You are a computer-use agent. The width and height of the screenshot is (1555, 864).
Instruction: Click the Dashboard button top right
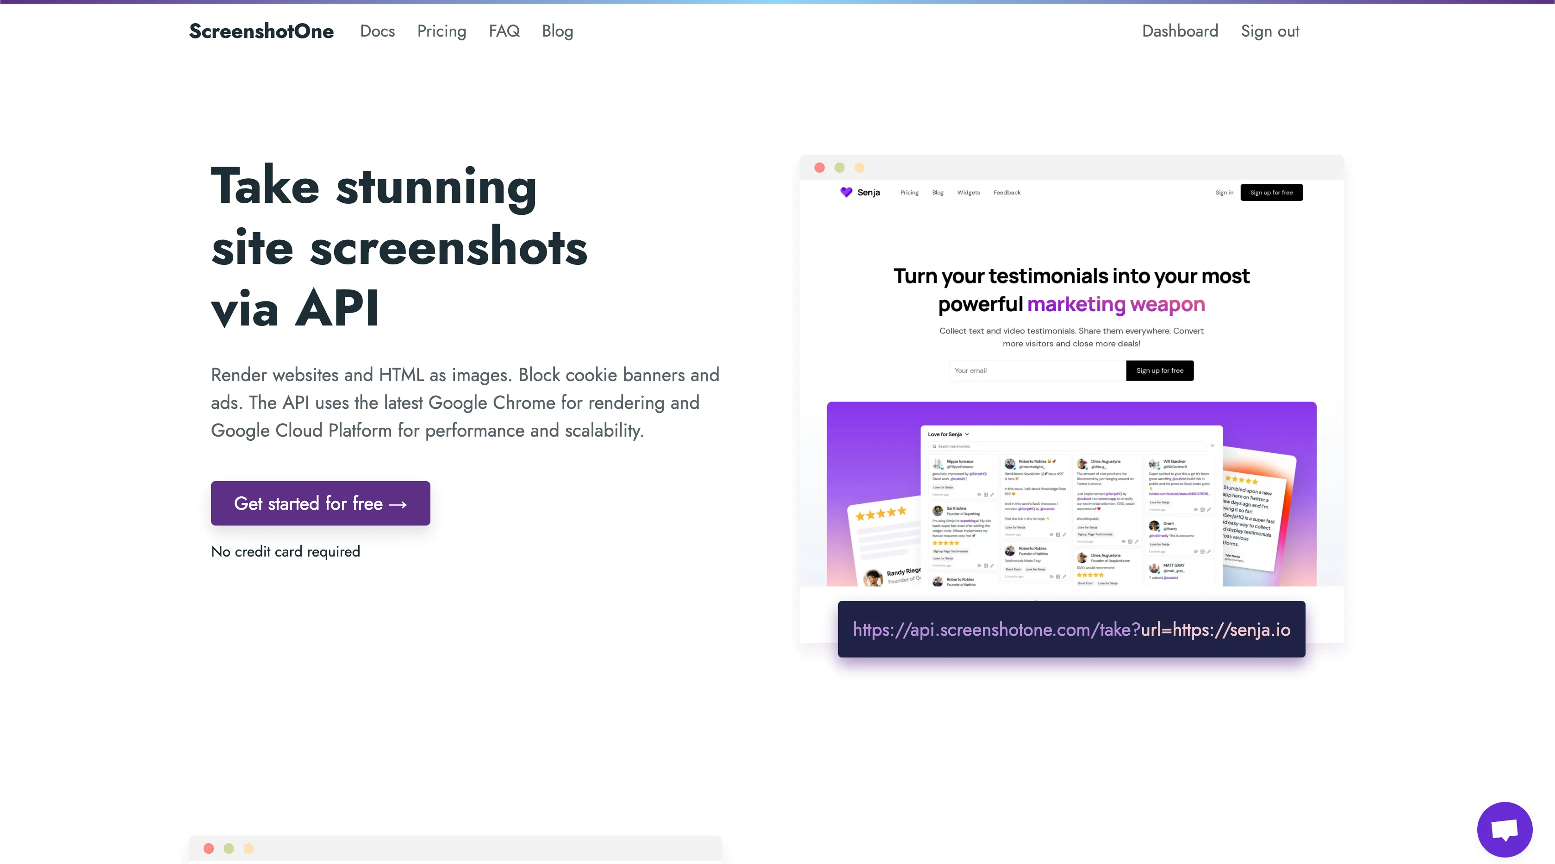pos(1180,30)
